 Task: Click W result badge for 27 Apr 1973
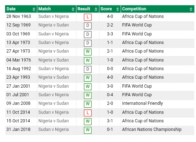(x=88, y=52)
